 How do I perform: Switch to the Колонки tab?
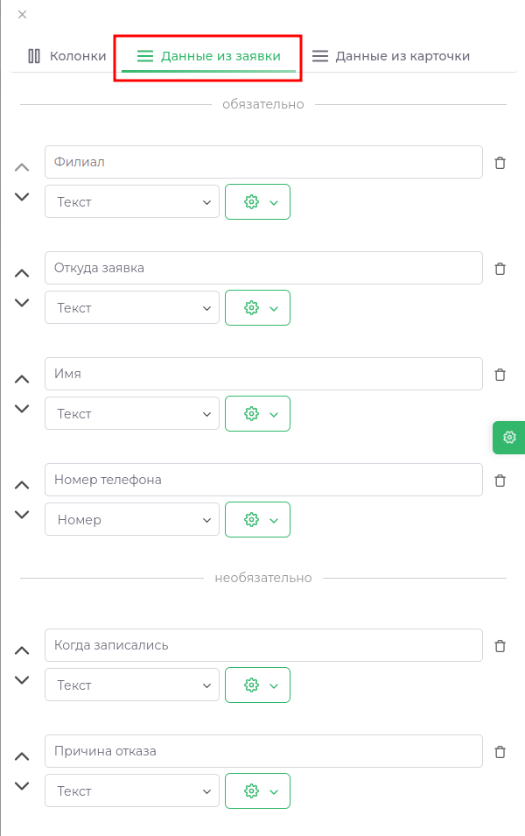67,56
